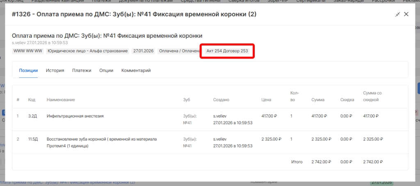Click the Акт 254 Договор 253 tag
Screen dimensions: 420x186
(x=227, y=51)
